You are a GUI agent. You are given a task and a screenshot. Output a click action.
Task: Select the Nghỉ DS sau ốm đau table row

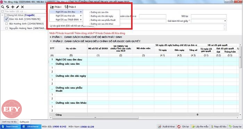[x=144, y=59]
